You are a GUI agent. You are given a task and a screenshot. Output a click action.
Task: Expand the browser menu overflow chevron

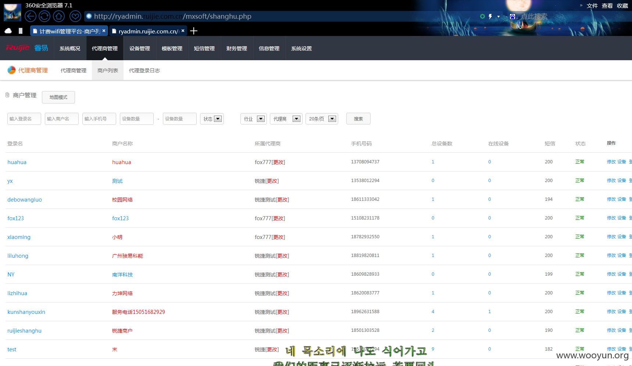[x=581, y=6]
